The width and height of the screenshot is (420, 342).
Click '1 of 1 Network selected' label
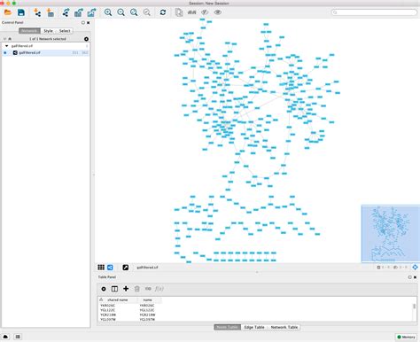48,39
